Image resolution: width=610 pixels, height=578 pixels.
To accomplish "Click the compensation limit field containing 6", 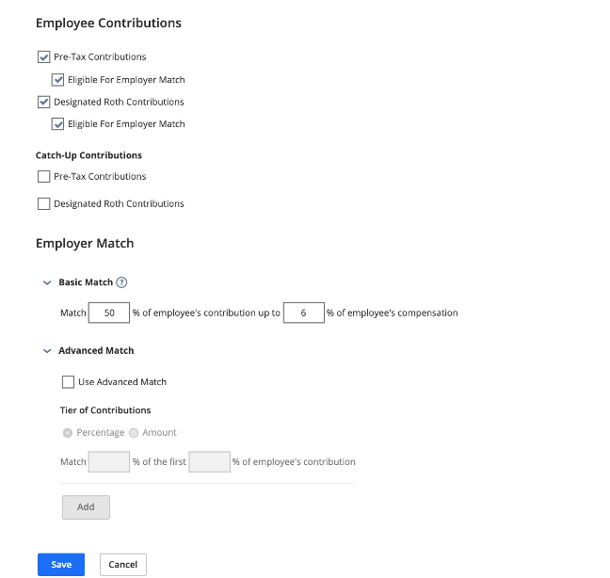I will tap(303, 313).
